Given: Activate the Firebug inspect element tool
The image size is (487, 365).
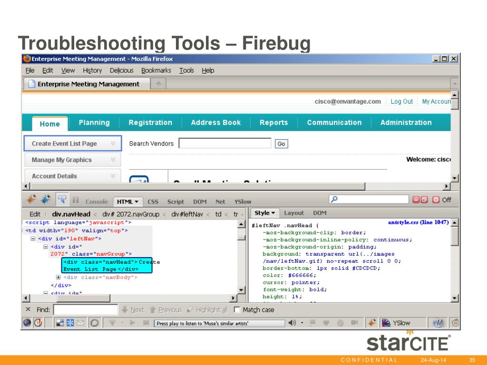Looking at the screenshot, I should coord(62,199).
